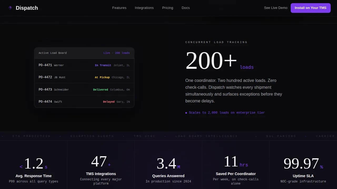Click the large 200+ number
The image size is (337, 189).
click(211, 60)
